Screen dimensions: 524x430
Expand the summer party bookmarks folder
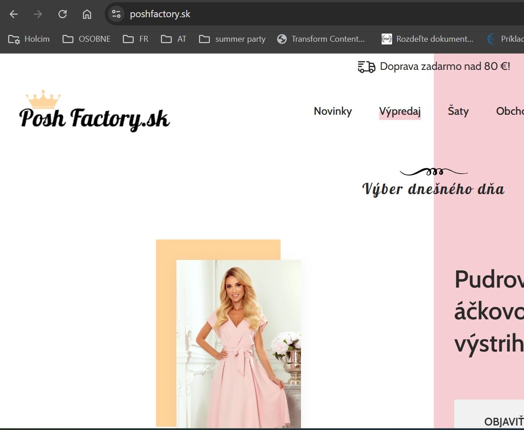pyautogui.click(x=232, y=39)
